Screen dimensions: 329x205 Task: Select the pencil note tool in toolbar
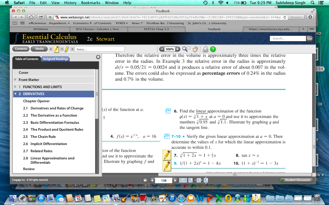[x=56, y=49]
